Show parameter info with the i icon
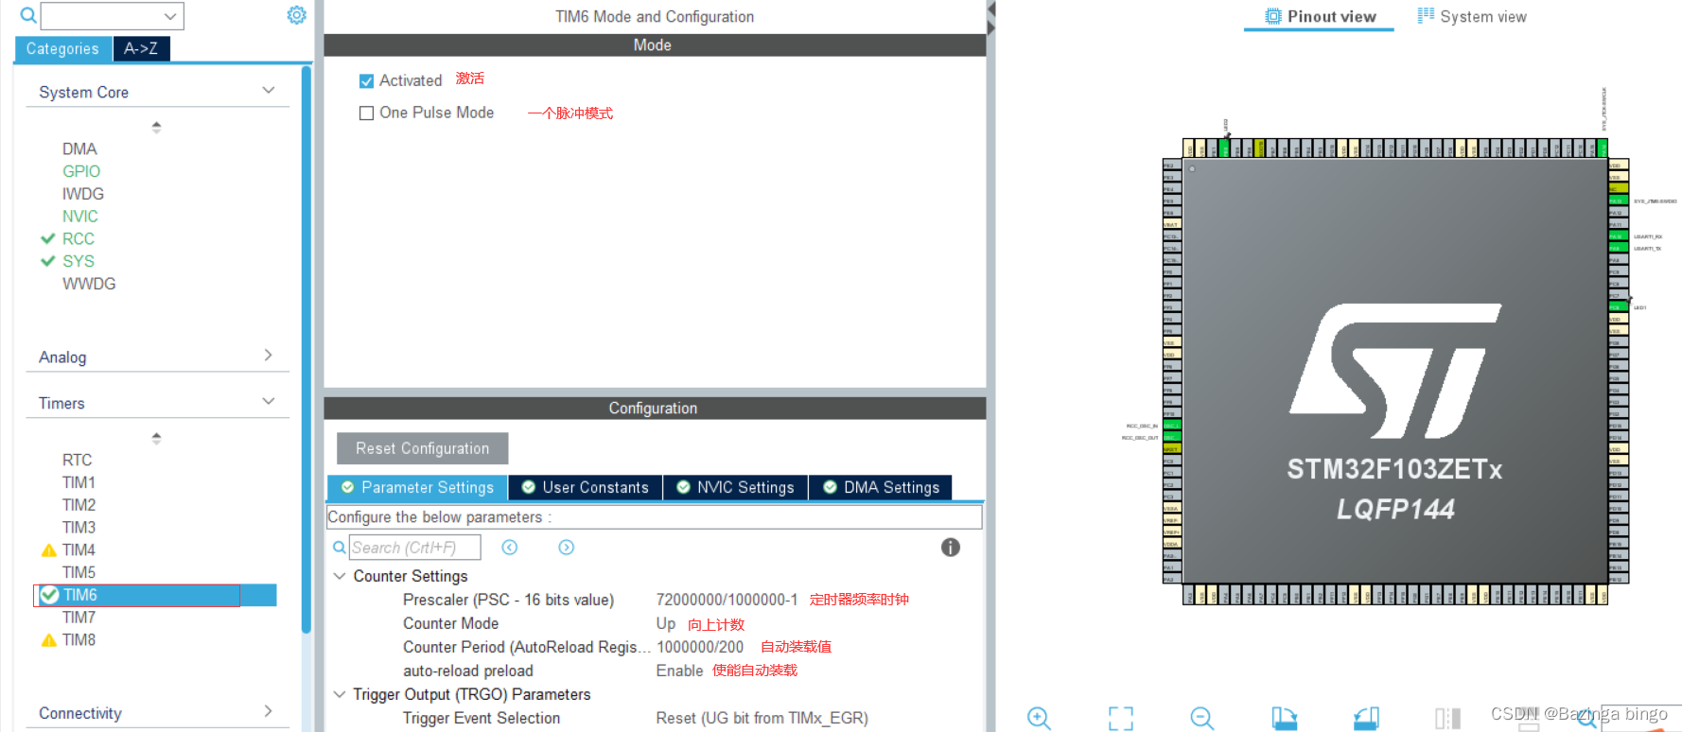The image size is (1682, 732). pos(951,548)
